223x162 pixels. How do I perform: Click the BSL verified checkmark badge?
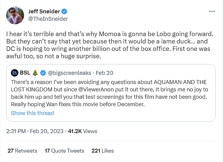point(43,73)
